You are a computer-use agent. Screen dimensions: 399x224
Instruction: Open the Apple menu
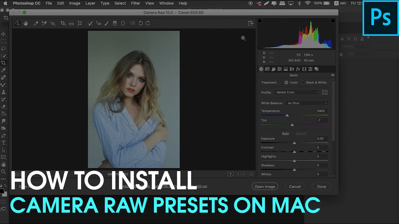5,3
